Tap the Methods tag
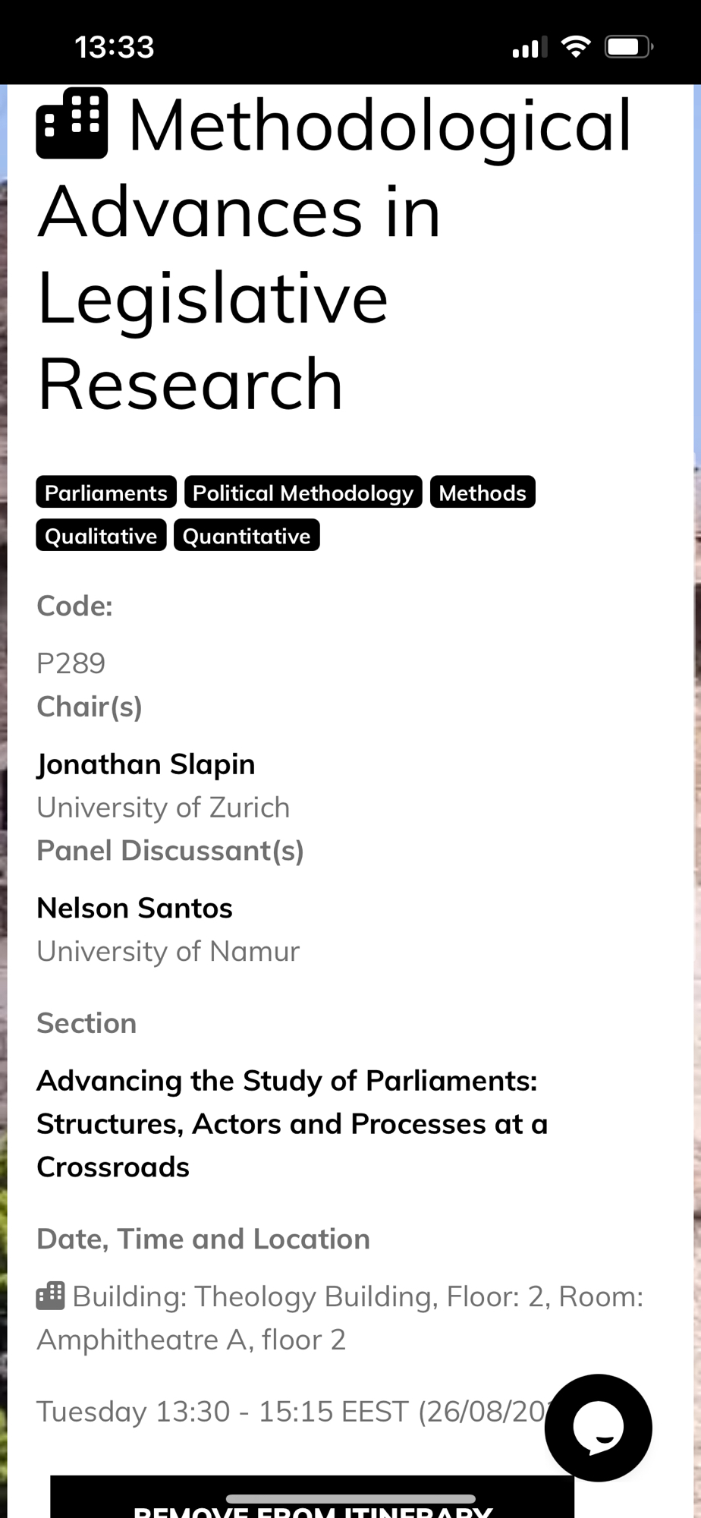The height and width of the screenshot is (1518, 701). click(483, 493)
